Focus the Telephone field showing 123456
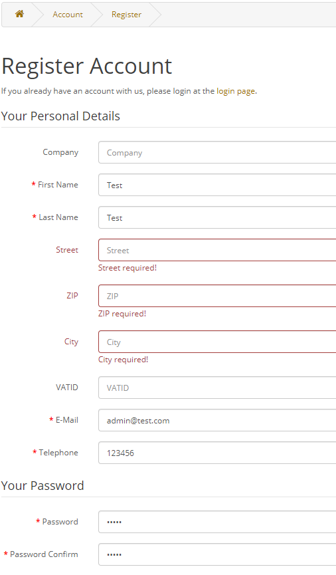This screenshot has width=336, height=575. pos(217,453)
